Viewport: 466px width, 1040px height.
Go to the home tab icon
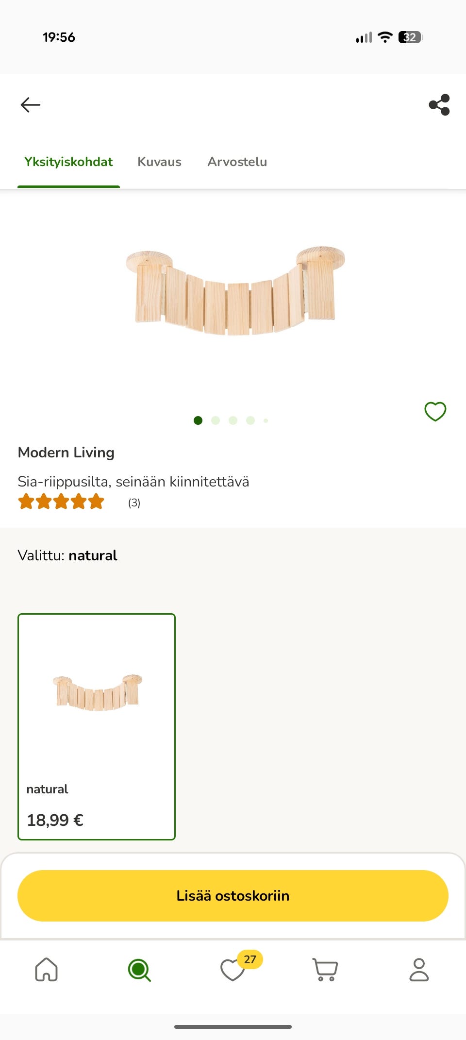47,970
